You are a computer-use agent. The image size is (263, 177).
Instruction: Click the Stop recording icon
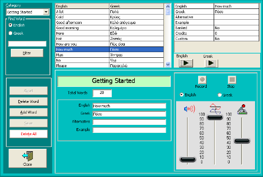point(232,80)
